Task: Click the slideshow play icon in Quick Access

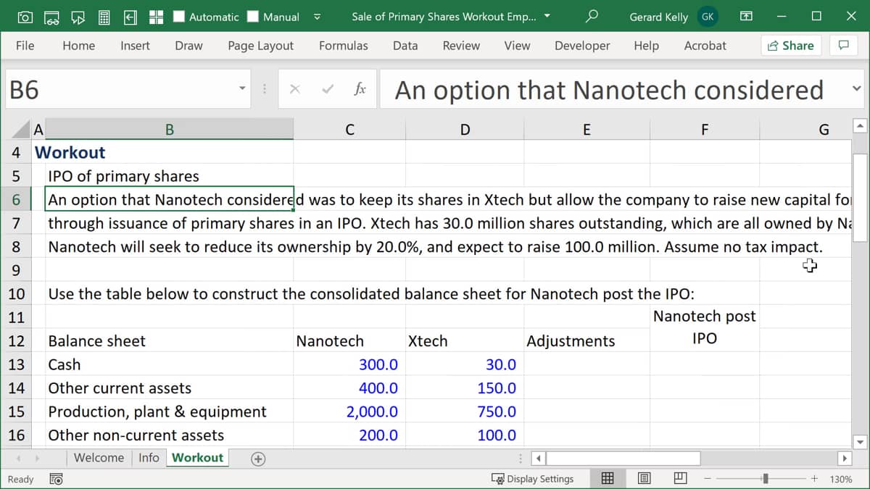Action: pos(78,17)
